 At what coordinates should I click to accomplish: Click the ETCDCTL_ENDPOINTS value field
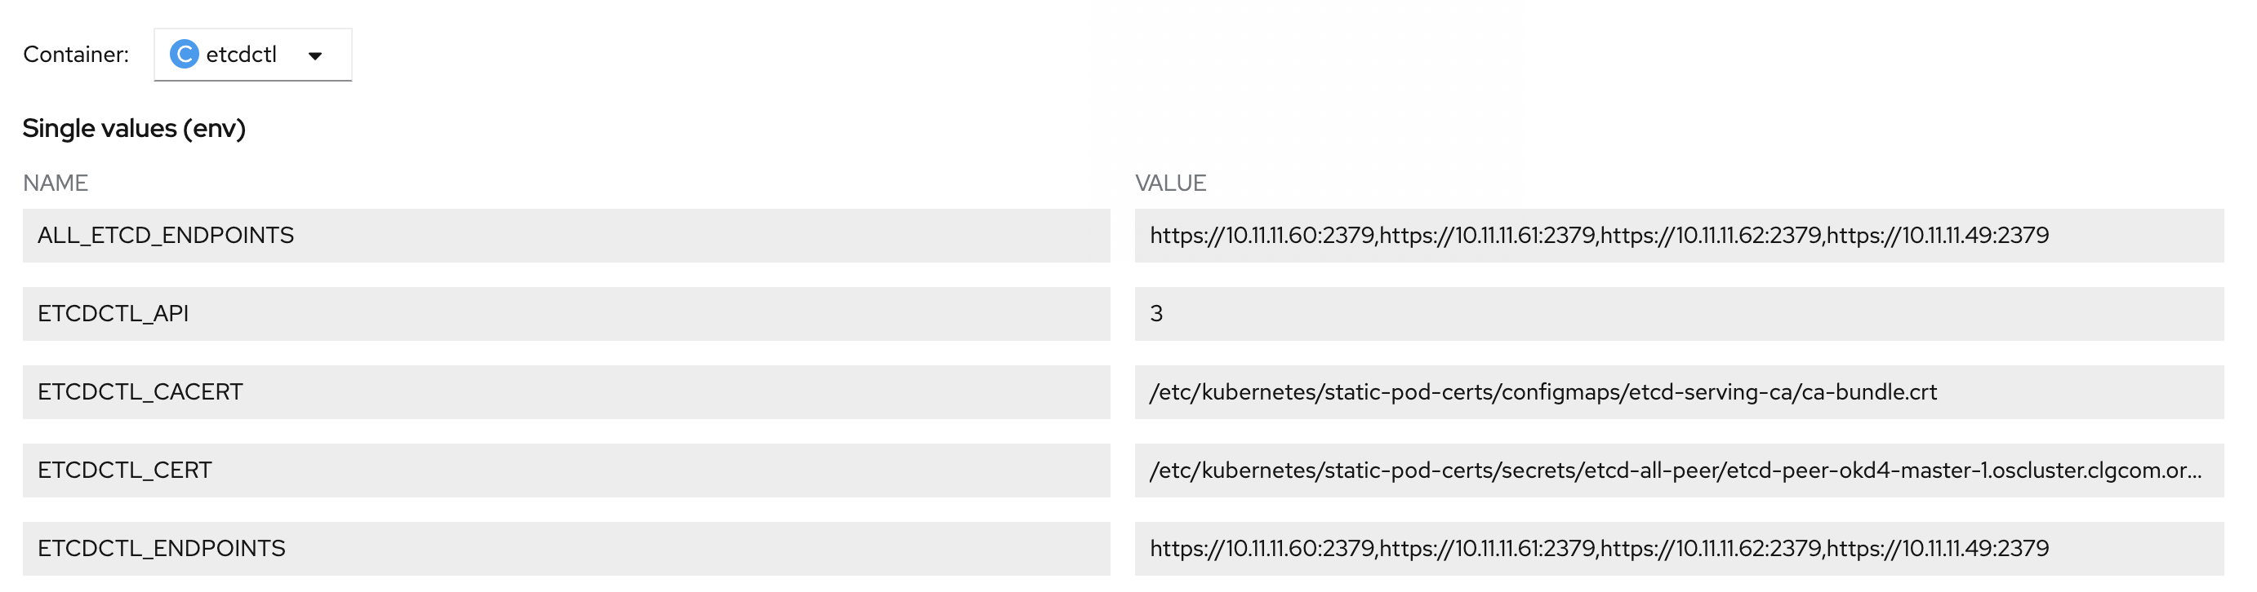pos(1679,548)
